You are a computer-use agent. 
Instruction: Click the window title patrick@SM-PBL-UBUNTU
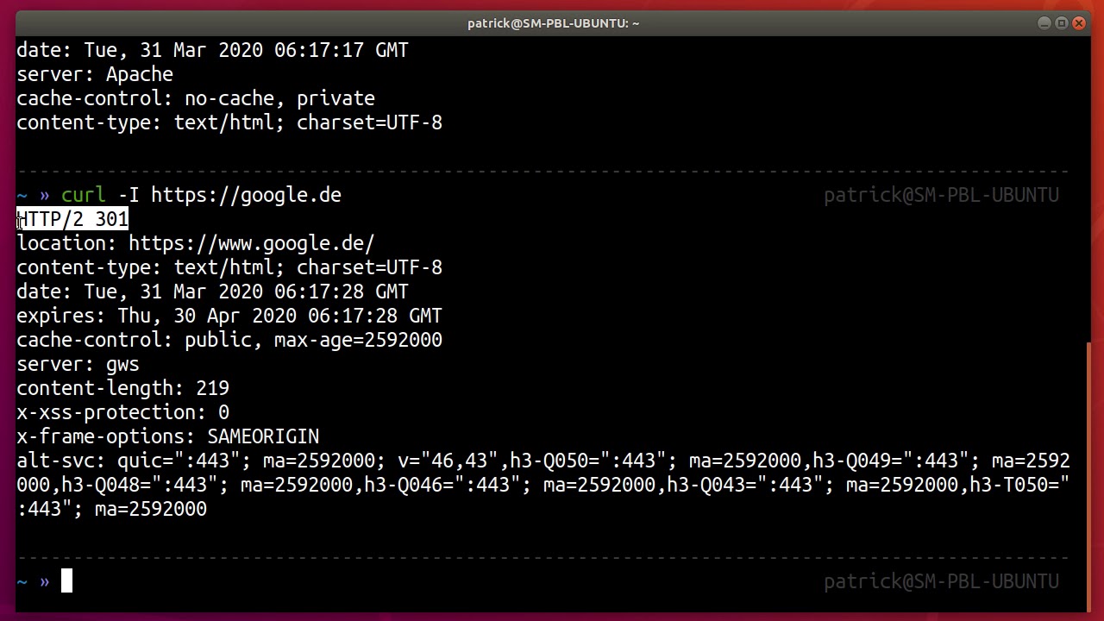coord(553,23)
